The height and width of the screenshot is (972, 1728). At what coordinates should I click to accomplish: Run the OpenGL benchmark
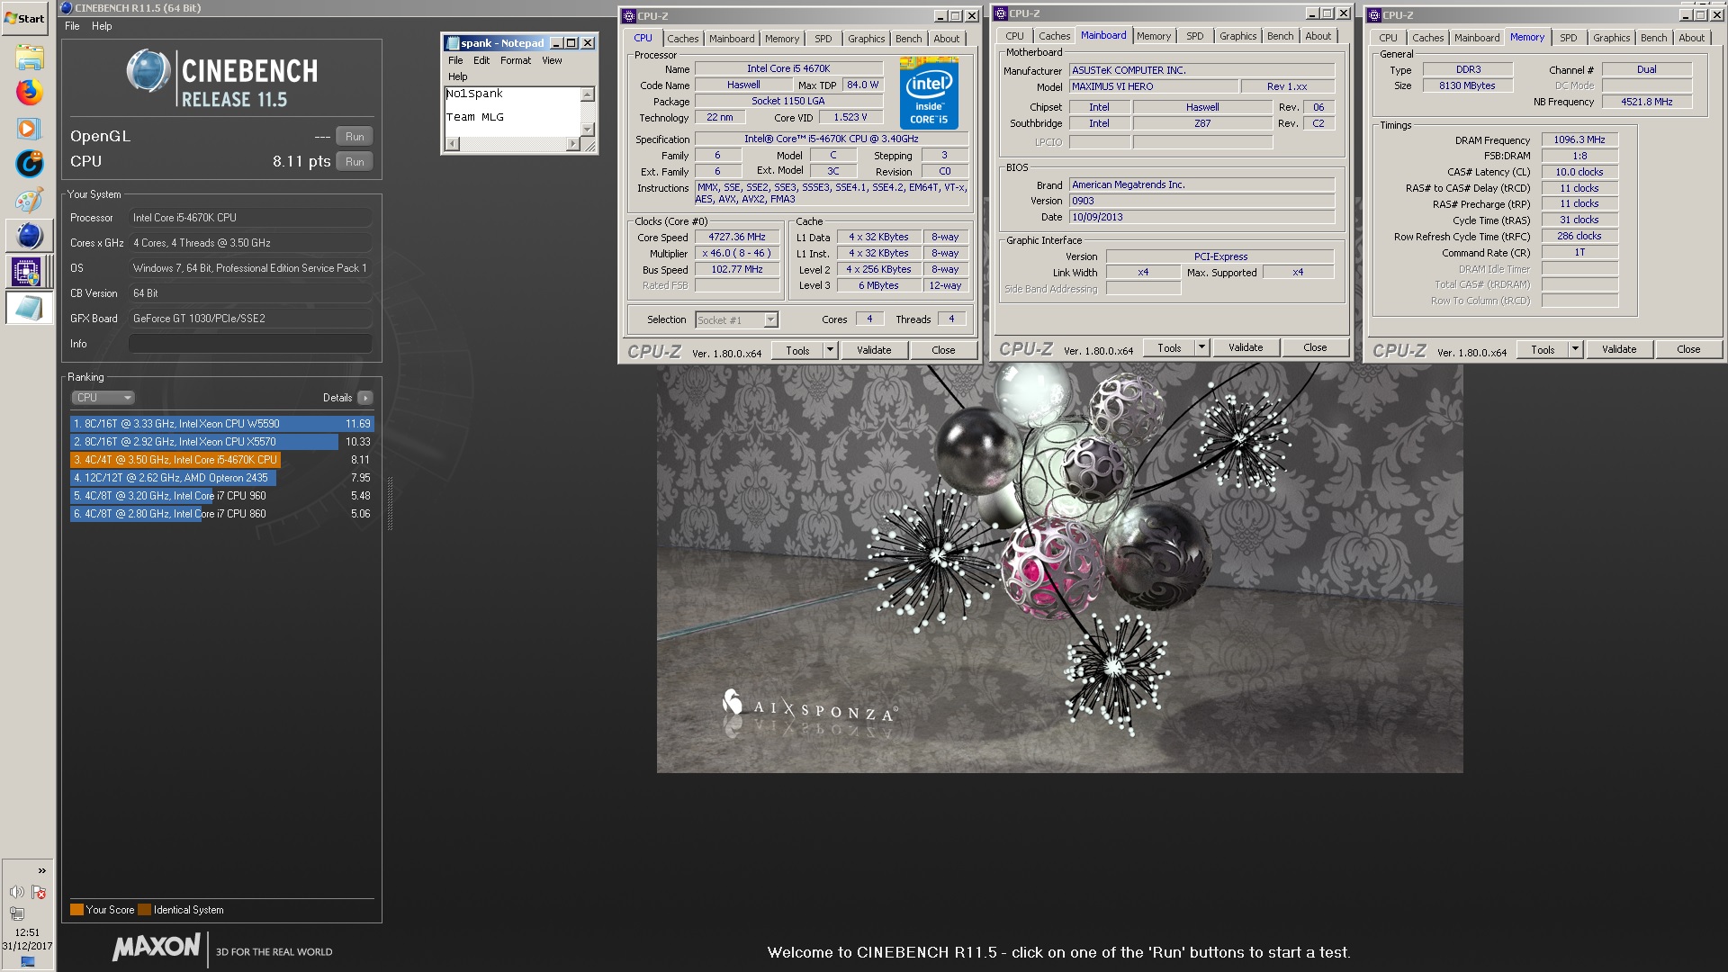pos(355,137)
